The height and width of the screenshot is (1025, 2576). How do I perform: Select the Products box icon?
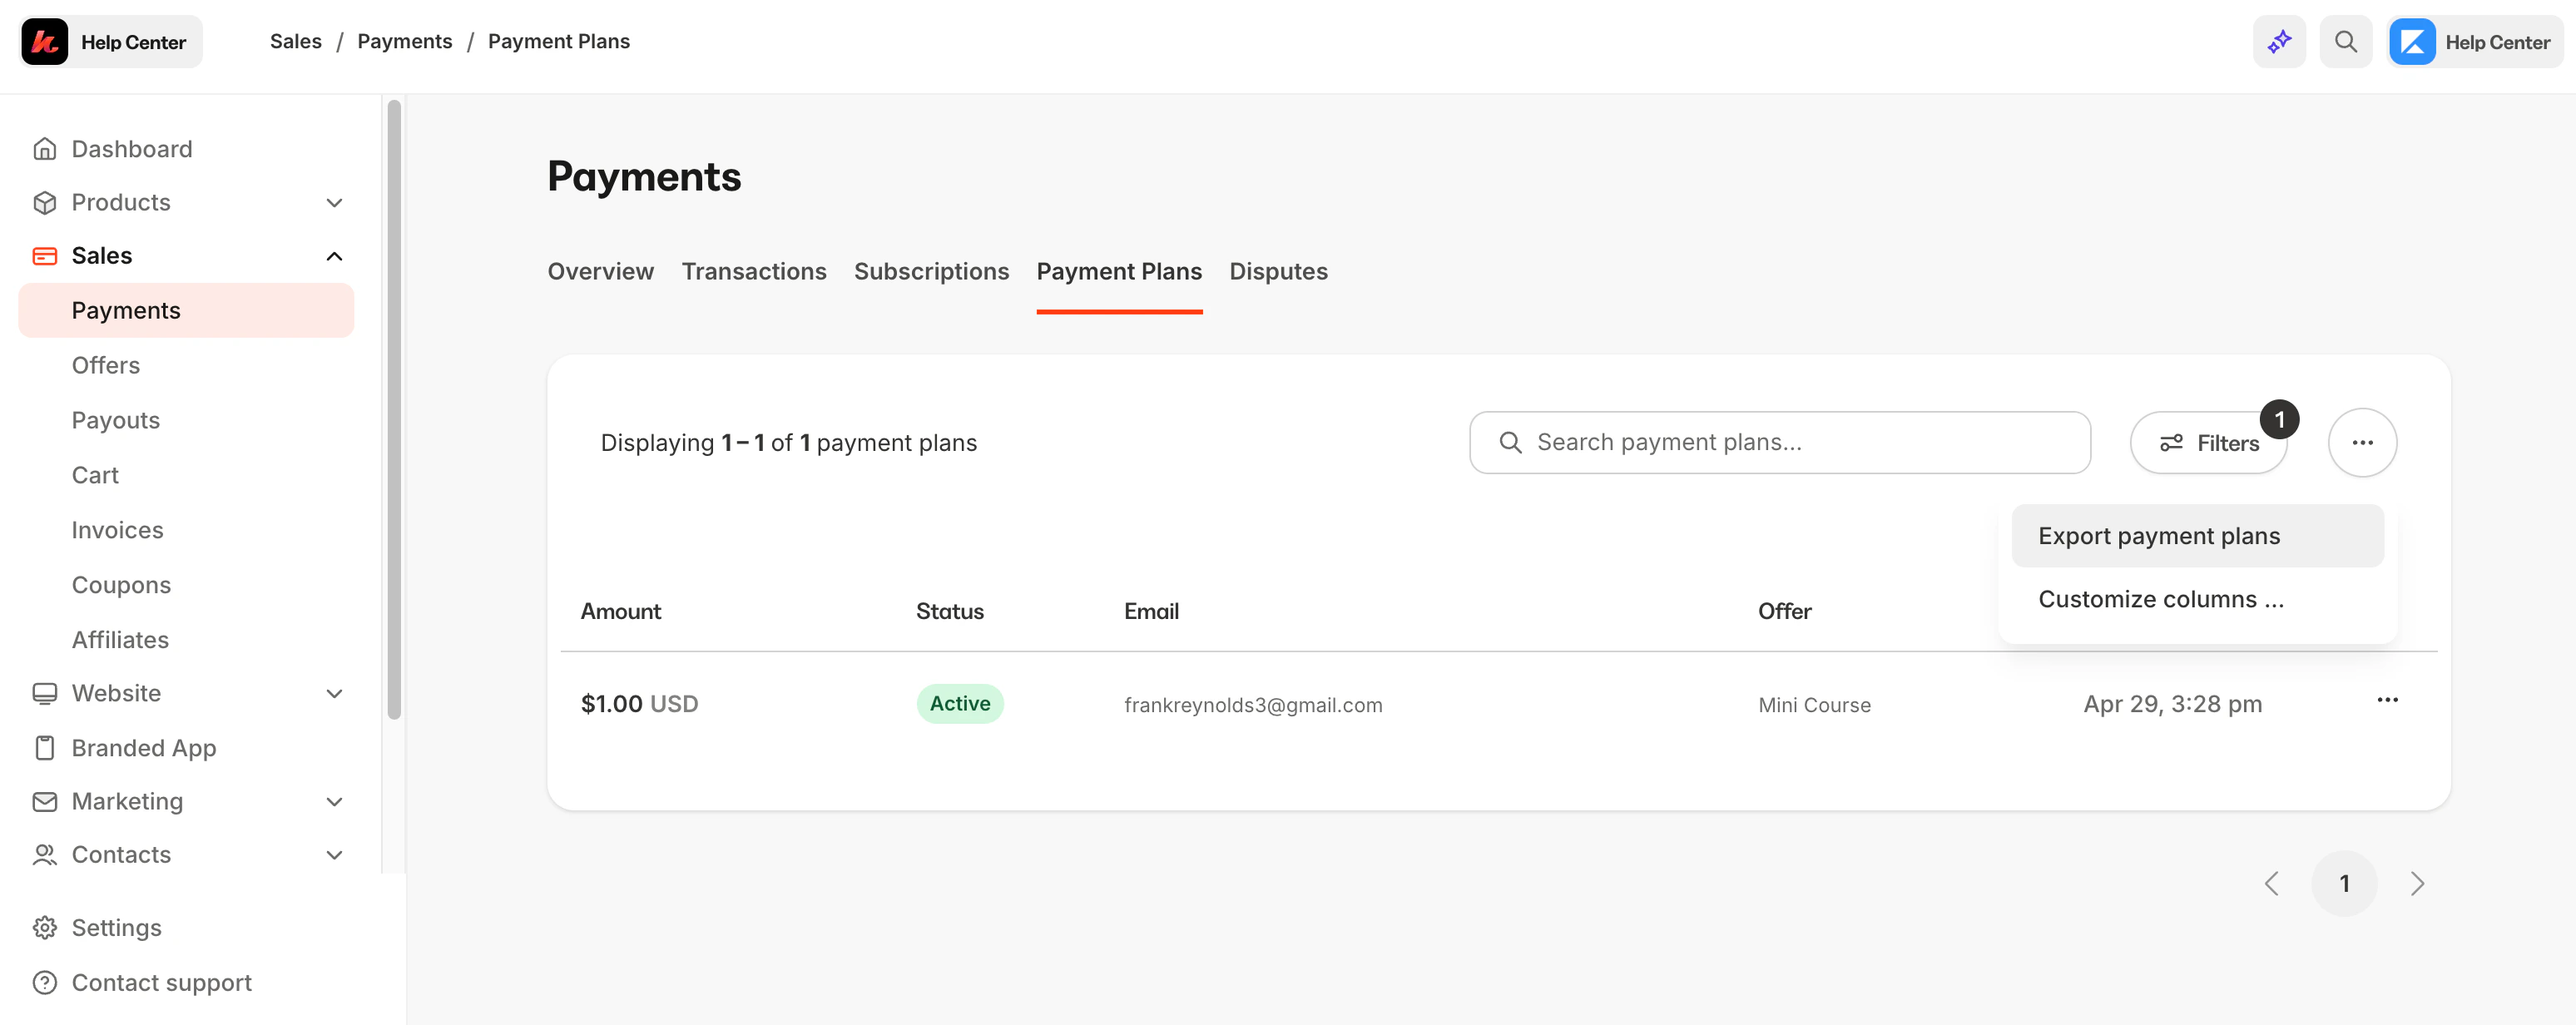[45, 201]
